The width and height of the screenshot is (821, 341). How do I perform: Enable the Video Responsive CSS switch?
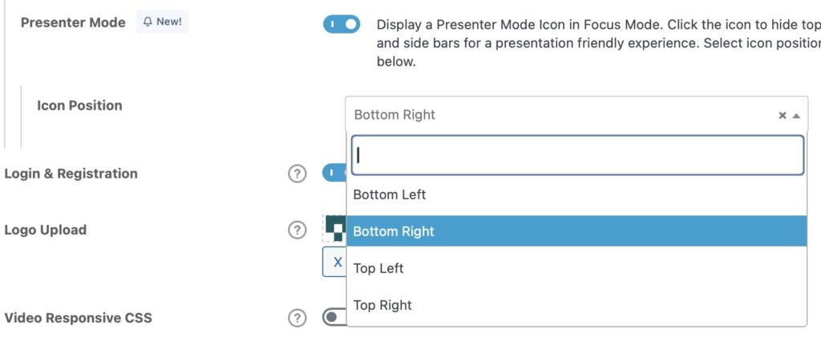(x=334, y=317)
